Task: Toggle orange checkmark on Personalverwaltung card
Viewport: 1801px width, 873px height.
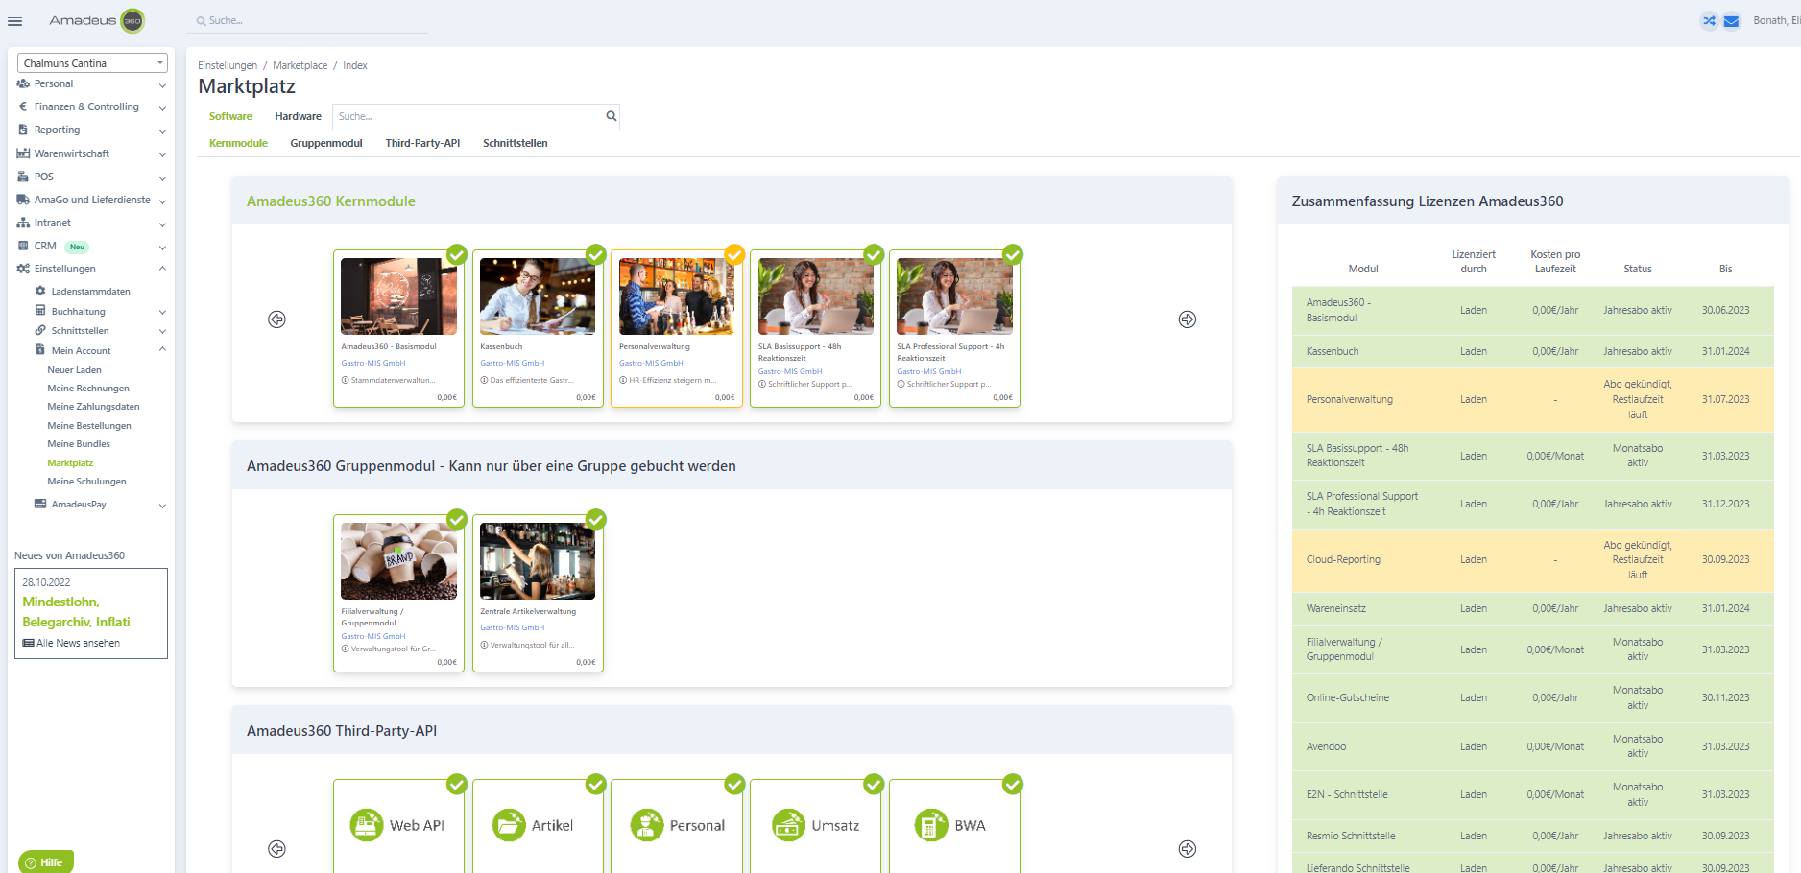Action: (734, 254)
